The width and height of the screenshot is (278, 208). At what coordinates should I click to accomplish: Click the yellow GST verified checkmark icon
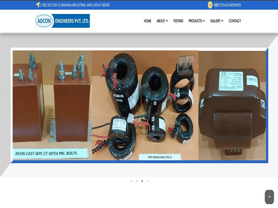click(210, 5)
